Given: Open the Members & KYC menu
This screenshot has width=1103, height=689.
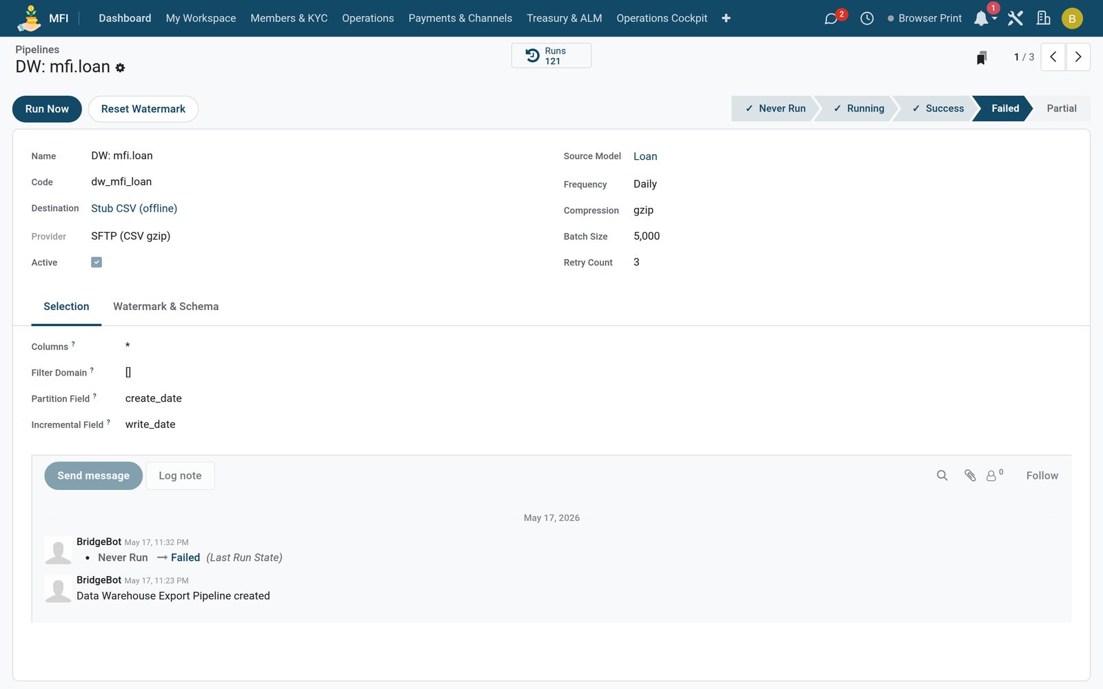Looking at the screenshot, I should 289,18.
